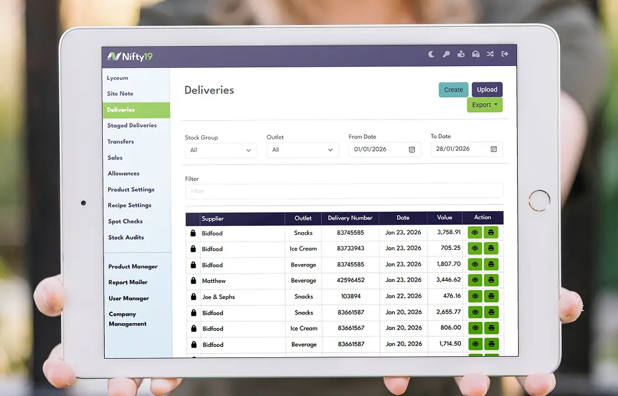Image resolution: width=618 pixels, height=396 pixels.
Task: View the Matthew delivery via eye icon
Action: (x=475, y=281)
